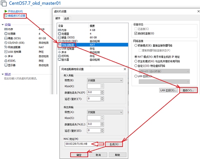
Task: Click the green power-on virtual machine icon
Action: (6, 11)
